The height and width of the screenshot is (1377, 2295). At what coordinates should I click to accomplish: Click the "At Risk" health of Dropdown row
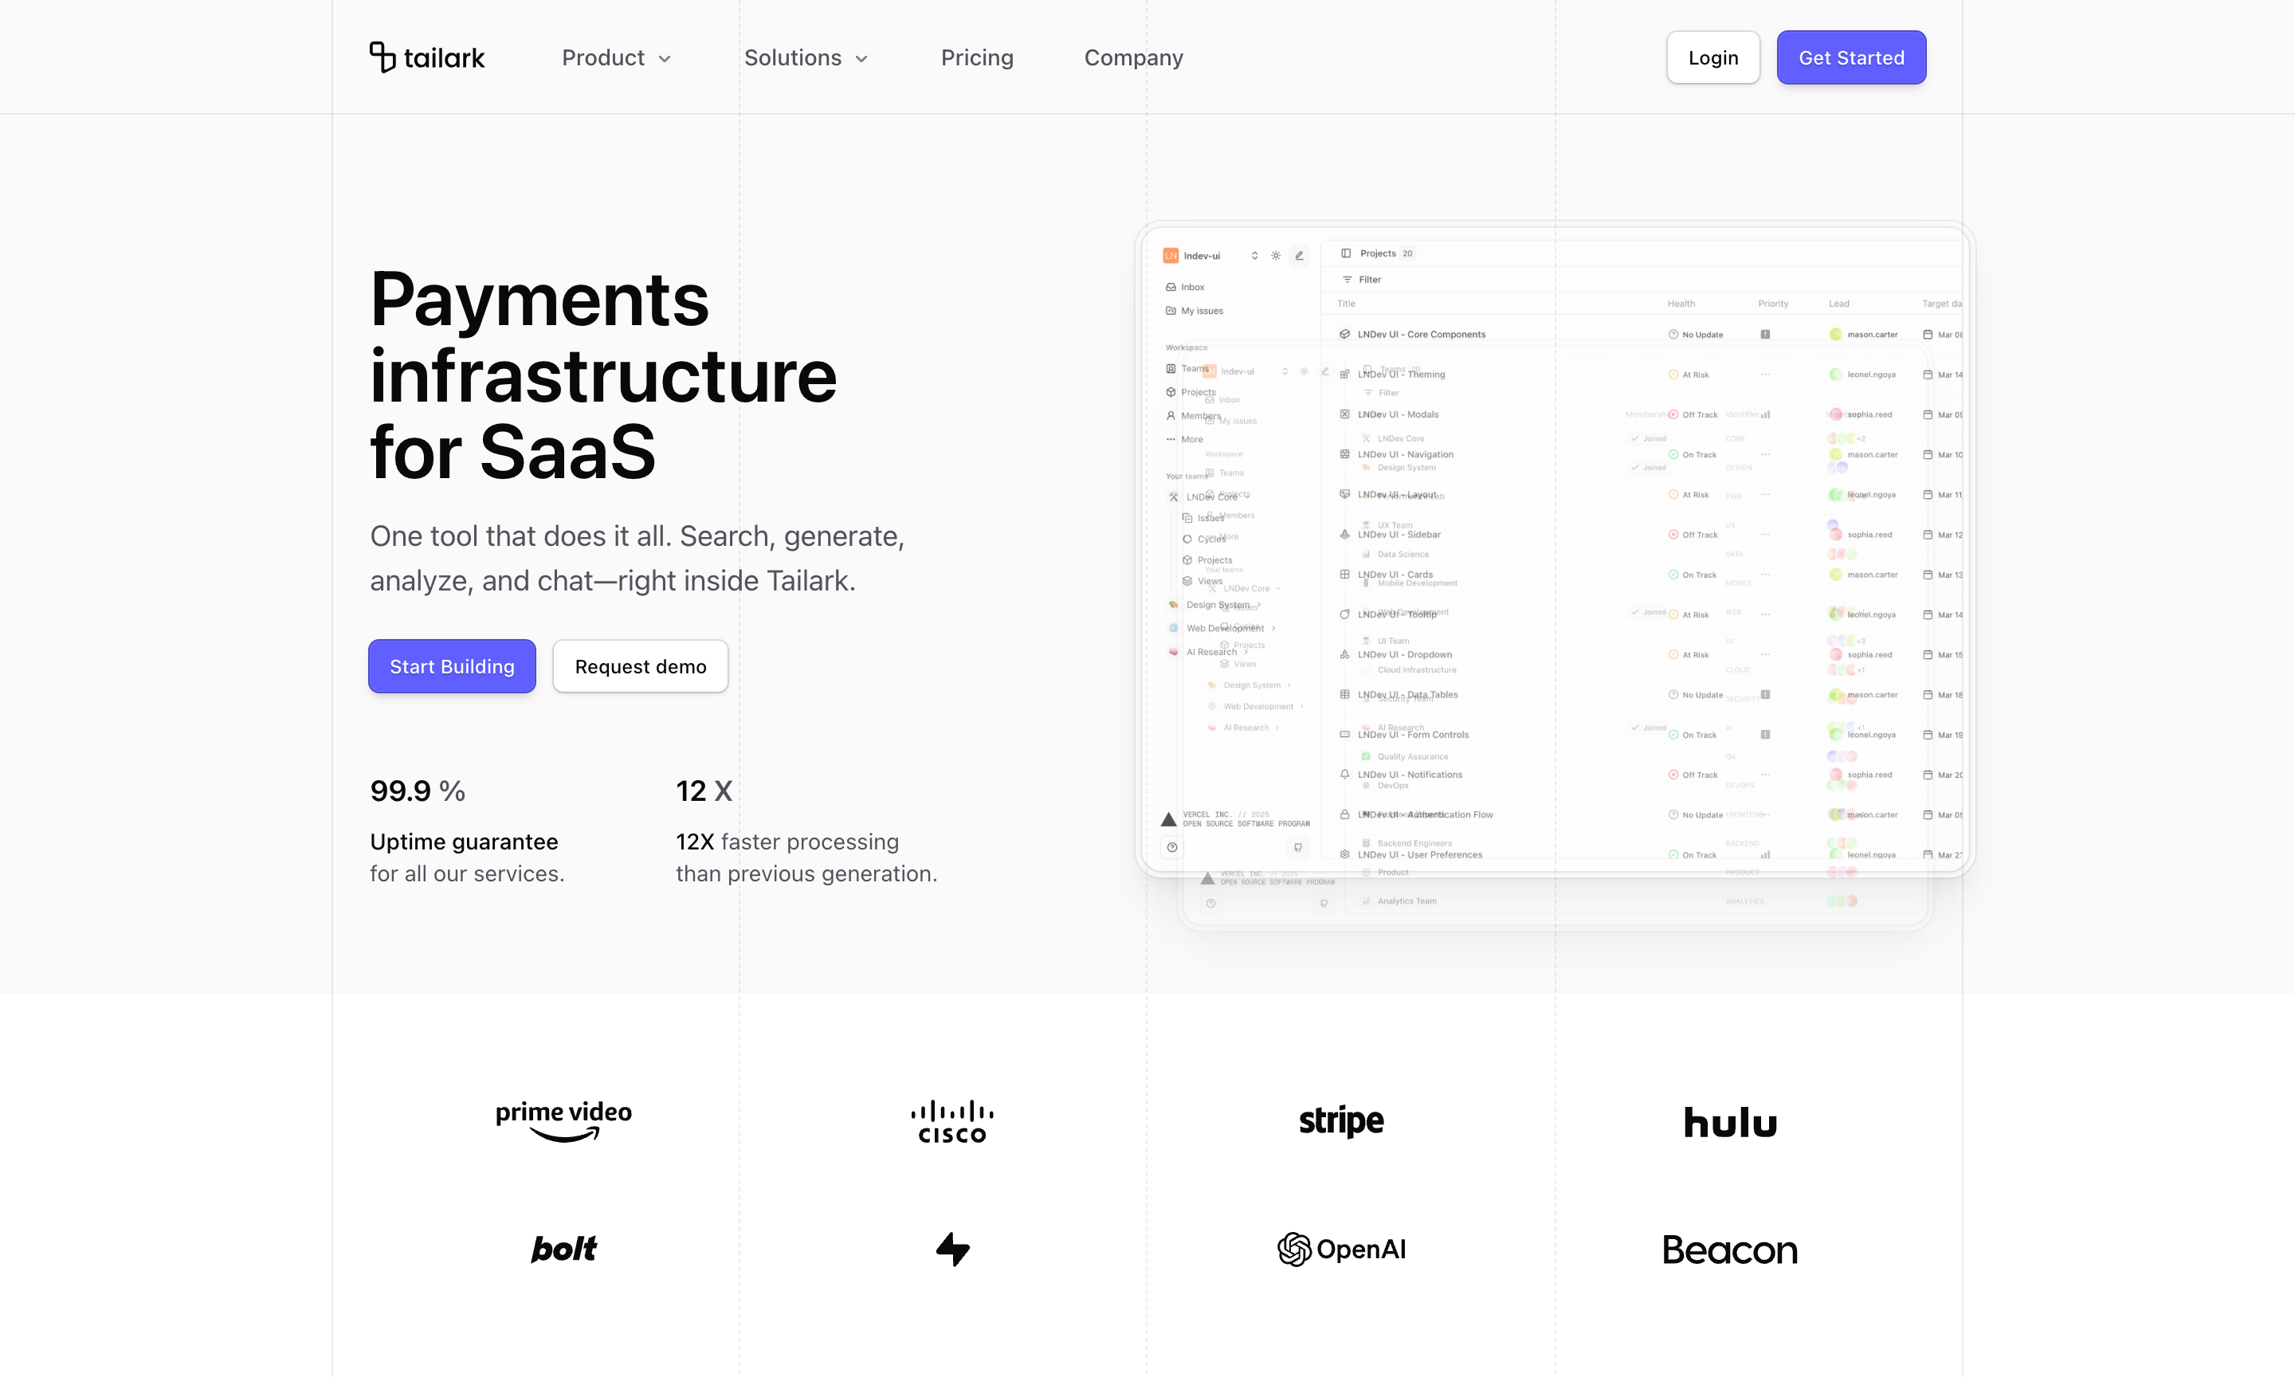click(1689, 654)
